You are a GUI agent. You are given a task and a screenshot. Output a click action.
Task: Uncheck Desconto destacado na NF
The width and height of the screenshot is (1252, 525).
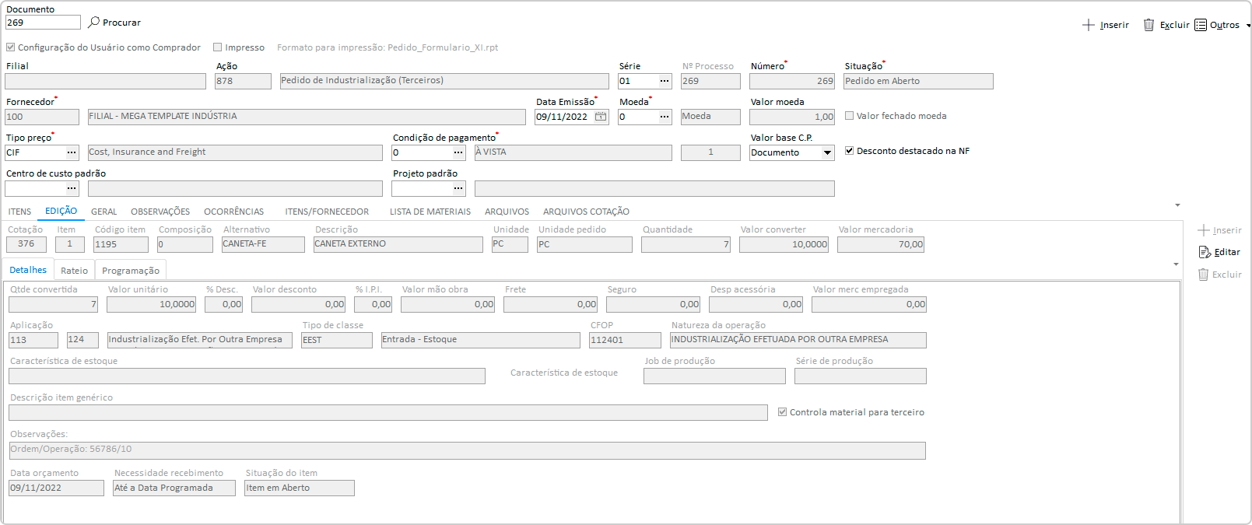850,151
